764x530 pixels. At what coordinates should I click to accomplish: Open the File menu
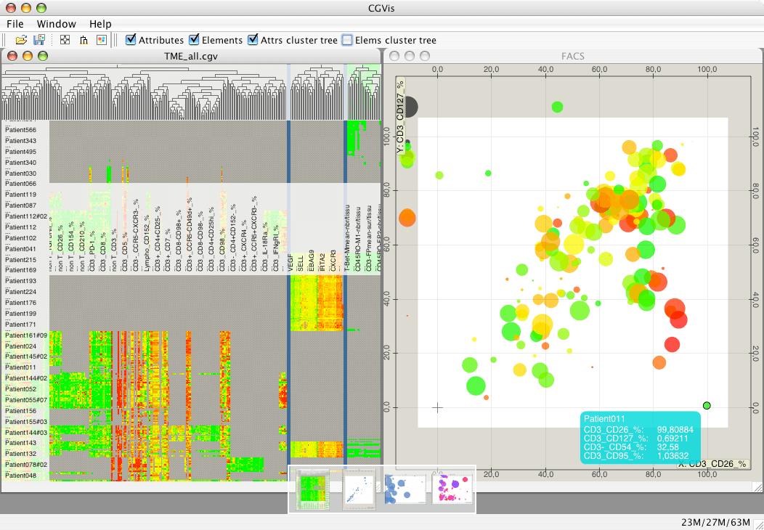coord(15,24)
